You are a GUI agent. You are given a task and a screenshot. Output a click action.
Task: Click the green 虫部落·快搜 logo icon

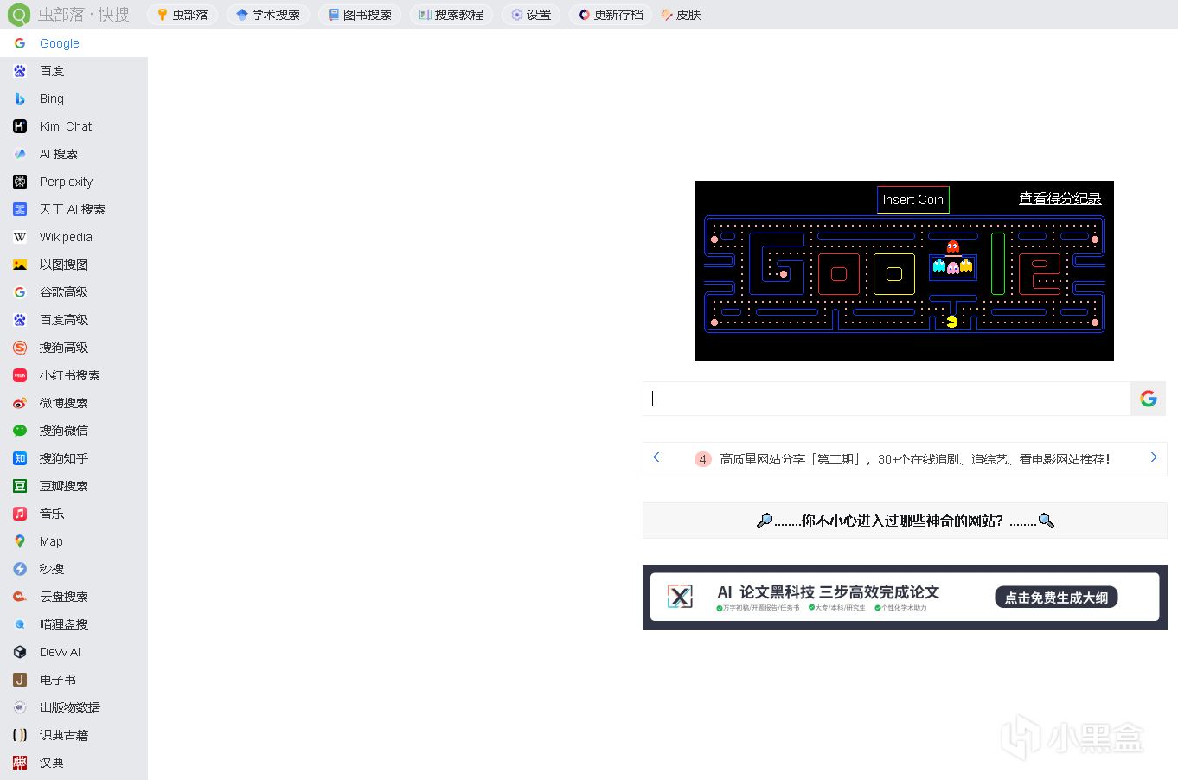pyautogui.click(x=18, y=15)
